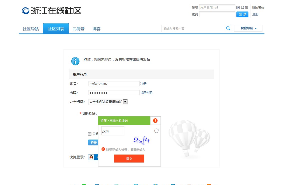Click the blue search magnifier icon
295x185 pixels.
tap(228, 28)
